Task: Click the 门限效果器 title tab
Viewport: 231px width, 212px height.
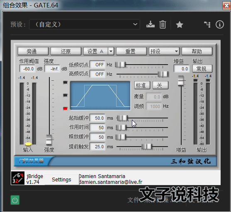Action: click(32, 161)
